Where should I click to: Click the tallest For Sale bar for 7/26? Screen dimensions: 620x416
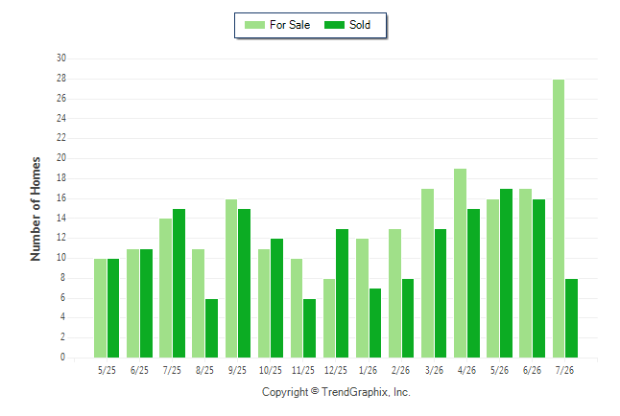(559, 219)
